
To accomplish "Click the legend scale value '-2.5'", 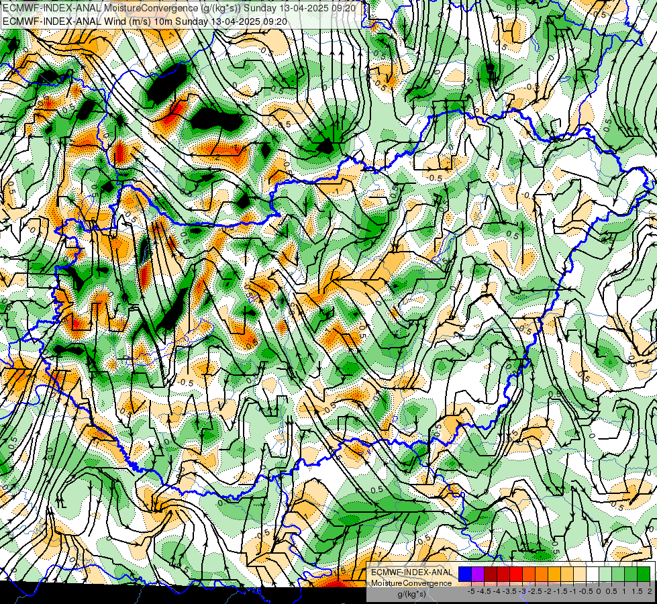I will pos(536,591).
